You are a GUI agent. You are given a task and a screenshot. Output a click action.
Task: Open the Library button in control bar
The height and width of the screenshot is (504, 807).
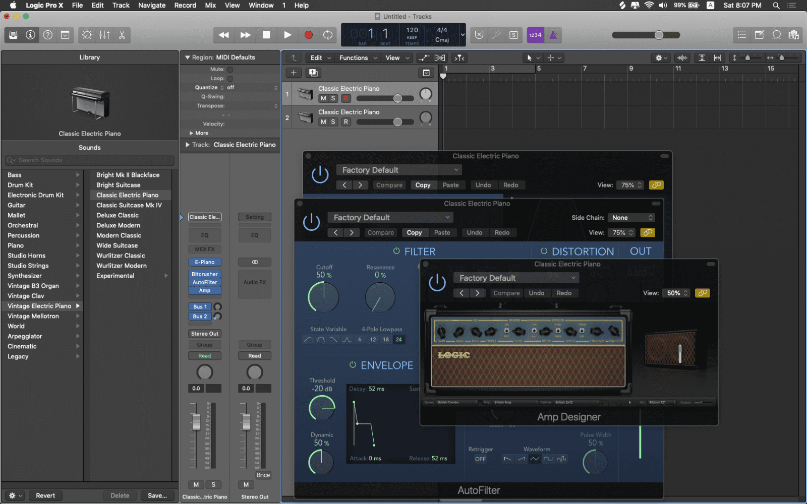coord(14,35)
